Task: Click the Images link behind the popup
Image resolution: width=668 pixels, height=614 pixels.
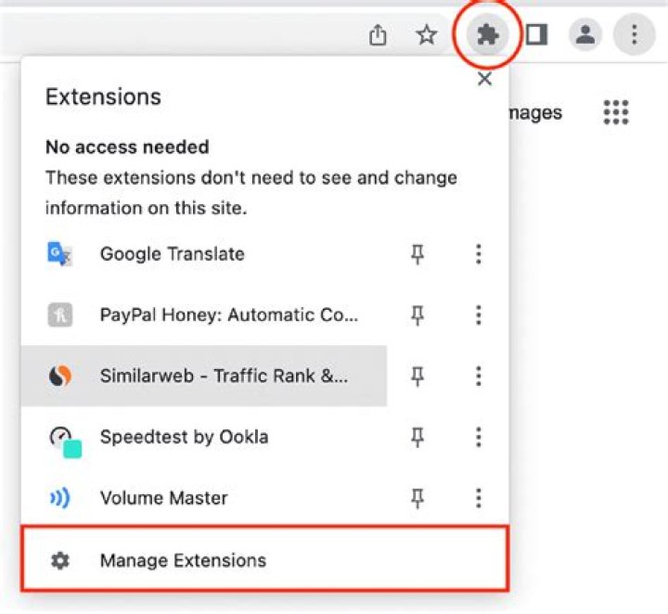Action: point(536,113)
